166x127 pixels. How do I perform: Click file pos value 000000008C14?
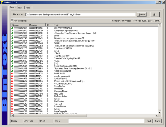(20, 99)
